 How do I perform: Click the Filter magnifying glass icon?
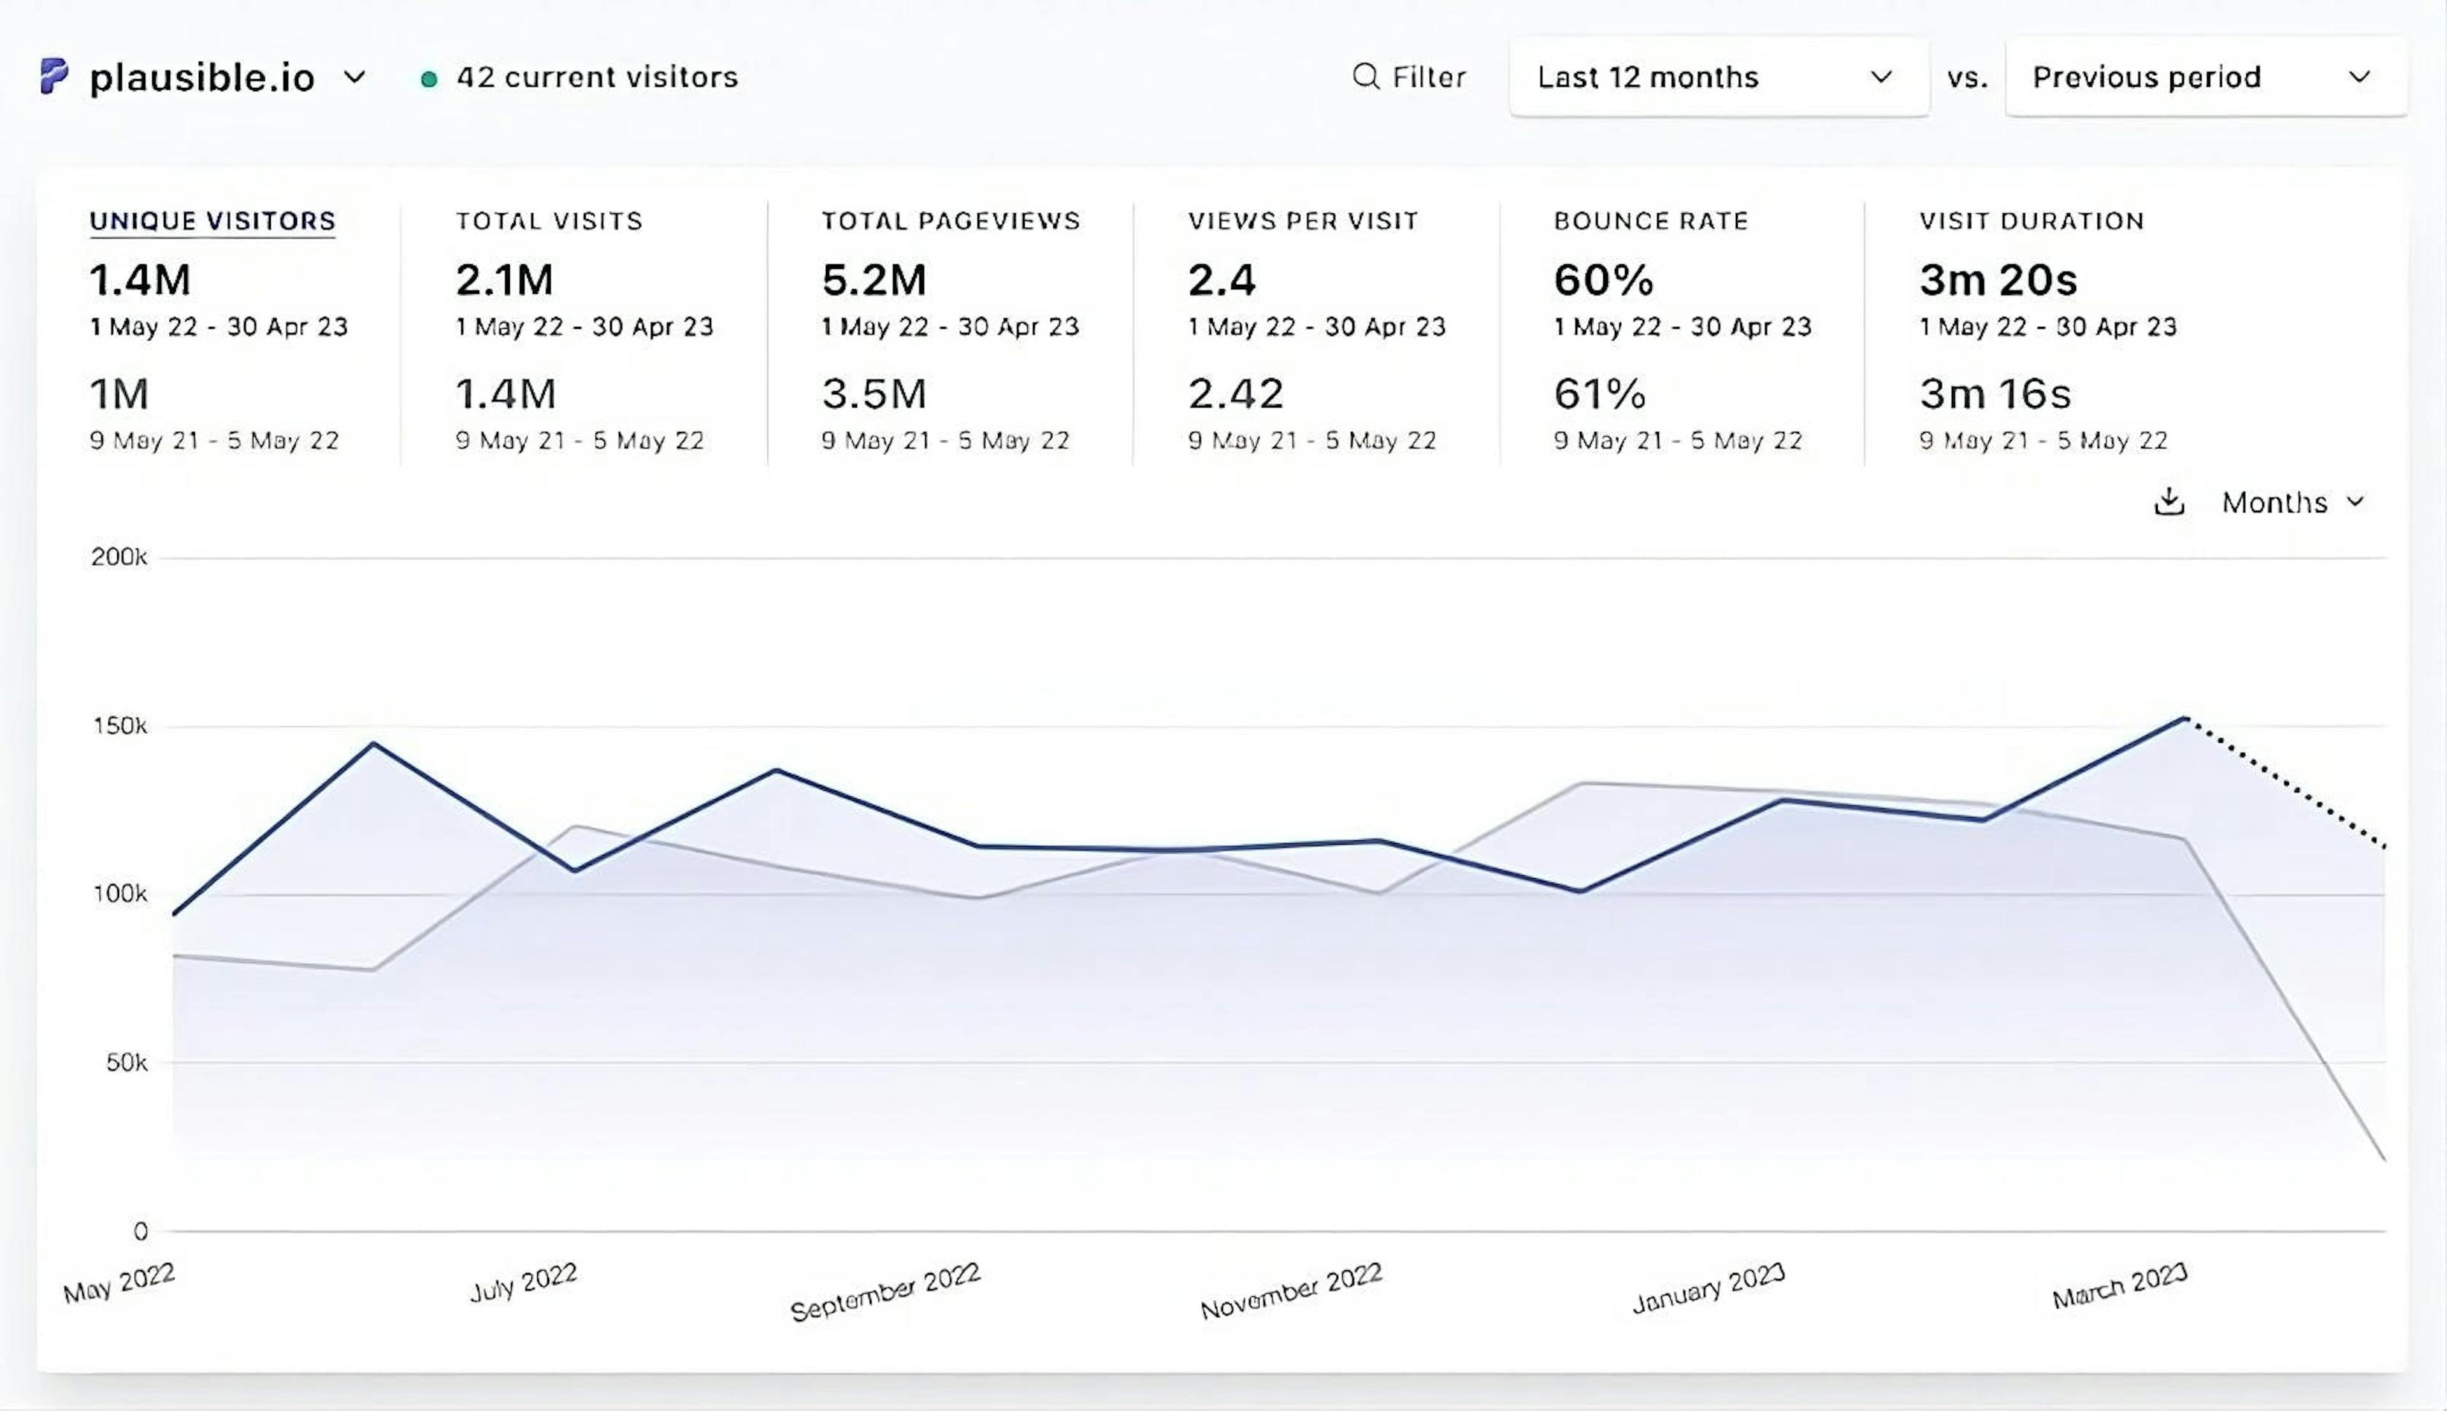click(1366, 76)
